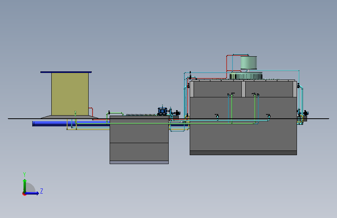Image resolution: width=337 pixels, height=218 pixels.
Task: Click the gray rotation arc of the triad
Action: coord(31,187)
